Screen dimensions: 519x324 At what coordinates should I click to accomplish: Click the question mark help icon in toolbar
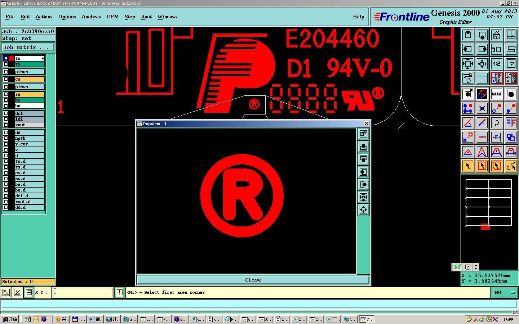pyautogui.click(x=511, y=64)
